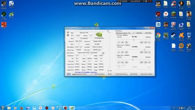This screenshot has width=195, height=110.
Task: Increase Shader Clock with its +20 button
Action: pyautogui.click(x=141, y=62)
